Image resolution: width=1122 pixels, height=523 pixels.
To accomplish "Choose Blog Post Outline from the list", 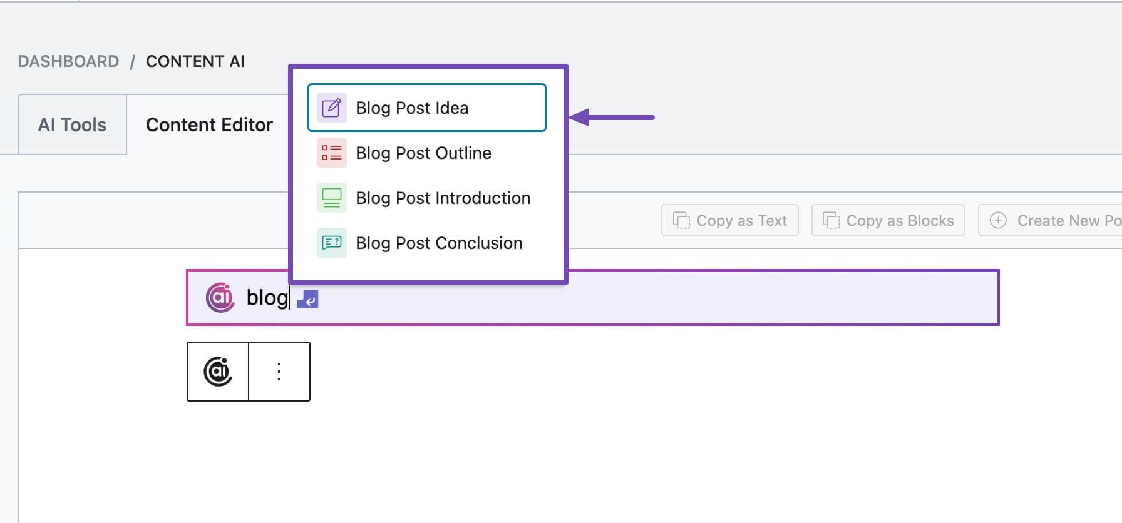I will tap(427, 153).
